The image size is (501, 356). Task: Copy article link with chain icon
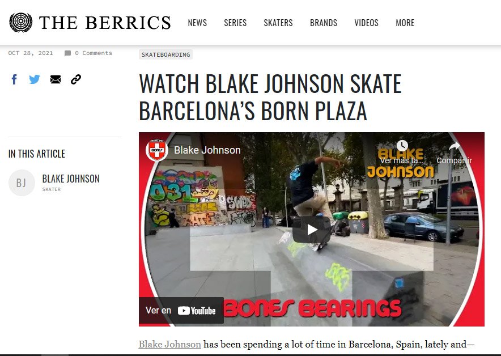(76, 79)
